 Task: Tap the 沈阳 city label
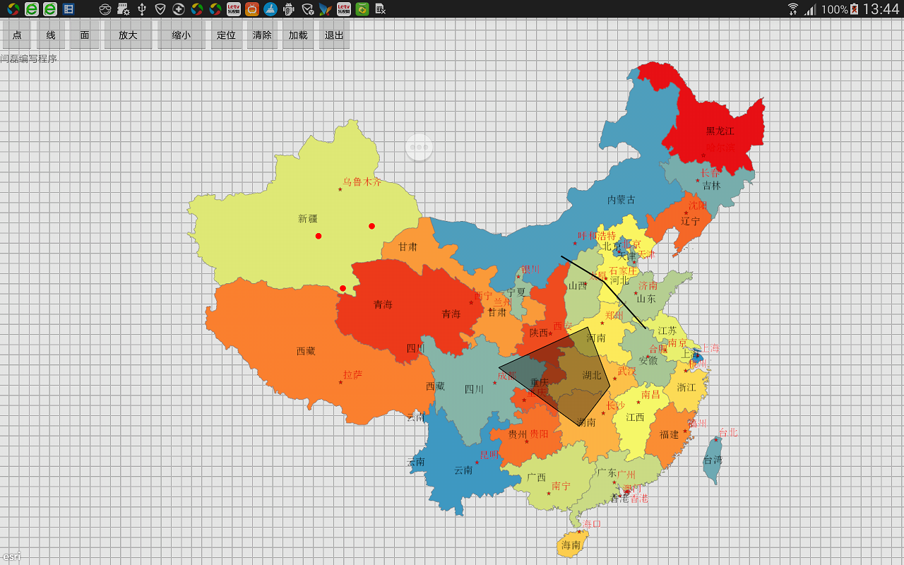coord(698,205)
